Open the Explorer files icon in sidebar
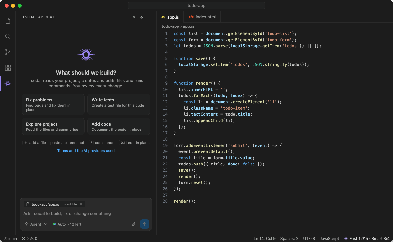This screenshot has width=393, height=242. pyautogui.click(x=8, y=21)
